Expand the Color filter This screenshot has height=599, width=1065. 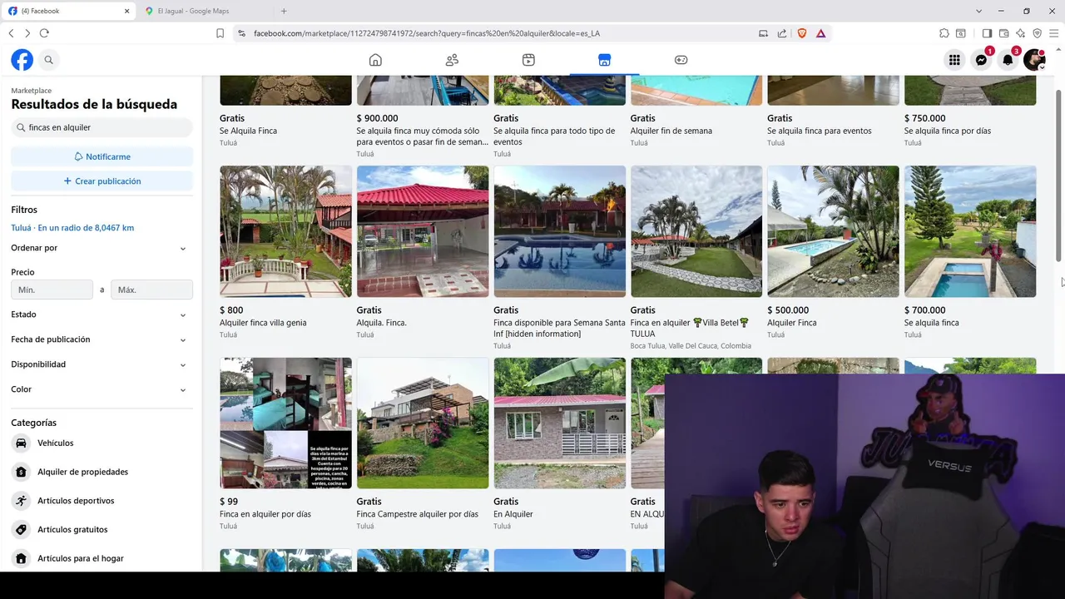click(x=102, y=389)
